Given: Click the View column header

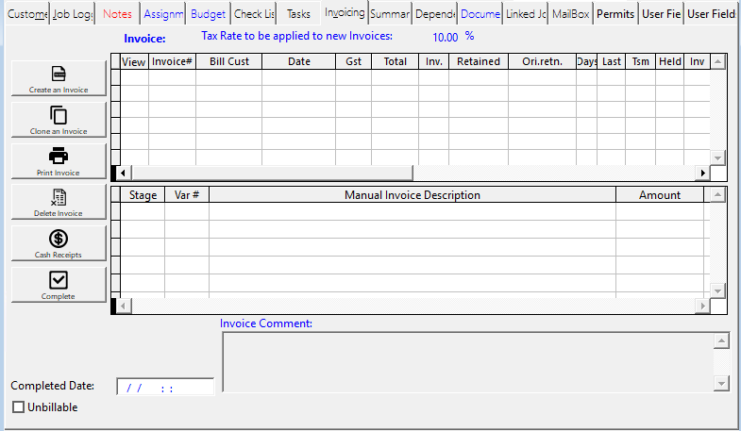Looking at the screenshot, I should point(134,61).
